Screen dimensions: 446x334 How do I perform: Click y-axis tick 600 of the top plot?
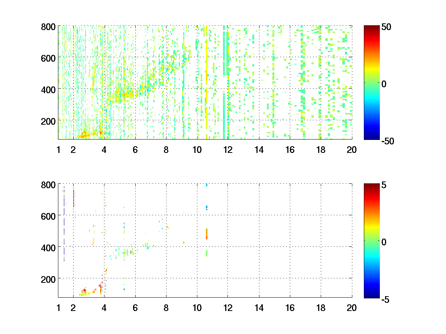click(x=48, y=58)
